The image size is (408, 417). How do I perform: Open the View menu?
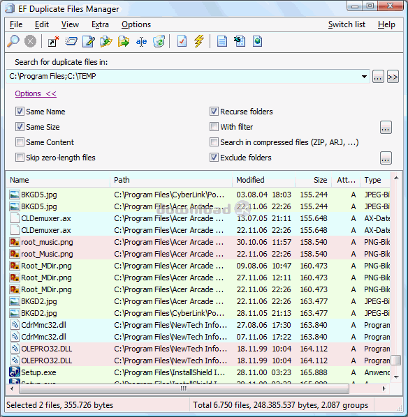pos(70,24)
